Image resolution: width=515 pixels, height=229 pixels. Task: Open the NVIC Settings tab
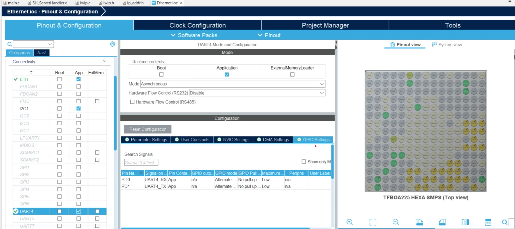pos(233,140)
